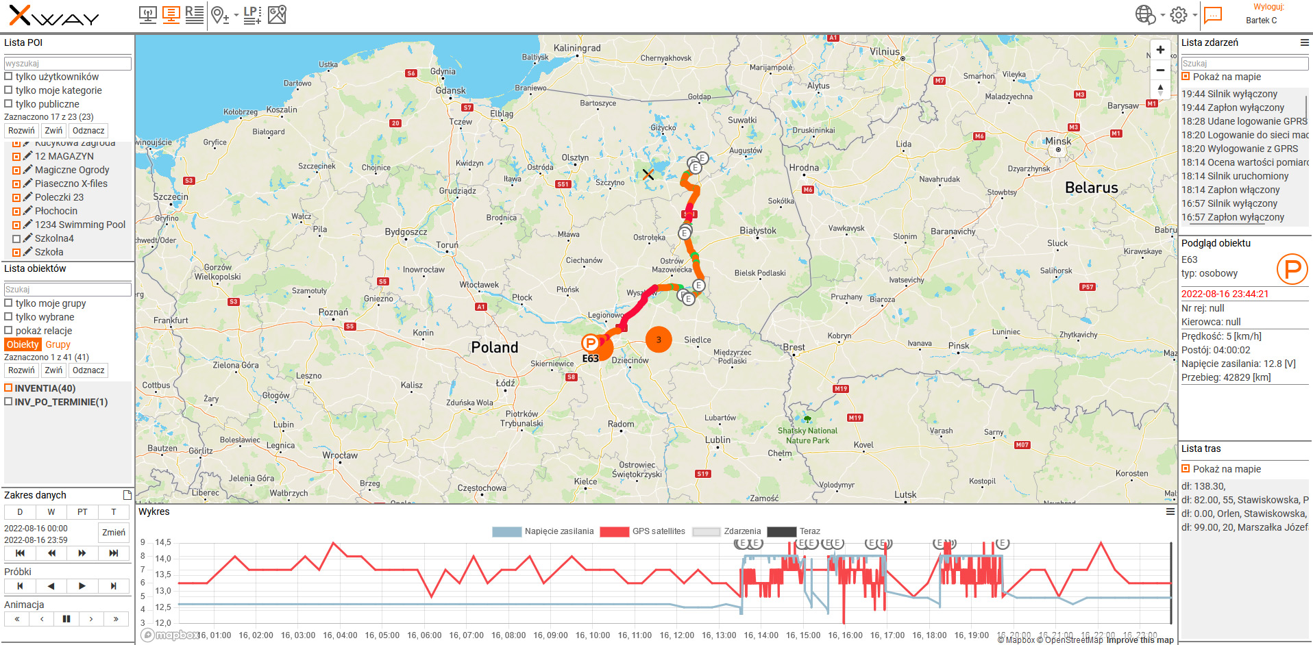Check the INVENTIA(40) group checkbox

(x=9, y=388)
